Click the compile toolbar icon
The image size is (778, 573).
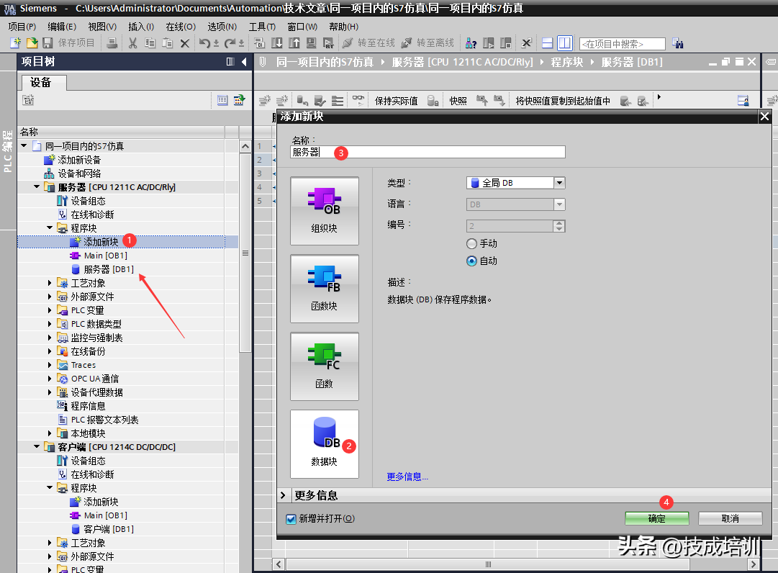(260, 43)
